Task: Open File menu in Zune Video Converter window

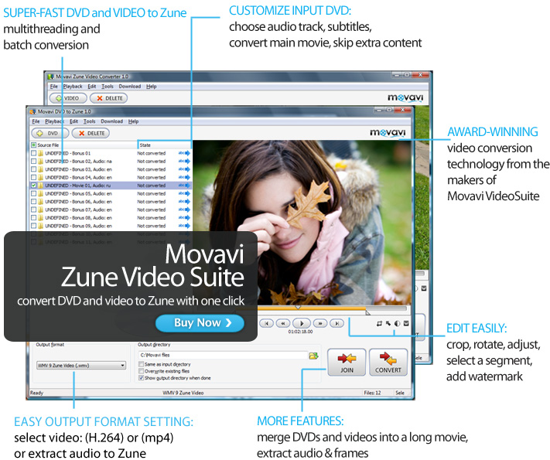Action: (x=53, y=87)
